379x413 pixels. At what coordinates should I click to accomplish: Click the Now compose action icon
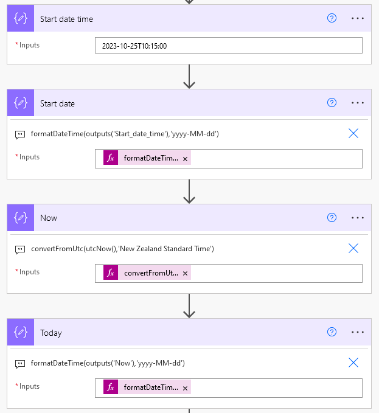tap(21, 218)
